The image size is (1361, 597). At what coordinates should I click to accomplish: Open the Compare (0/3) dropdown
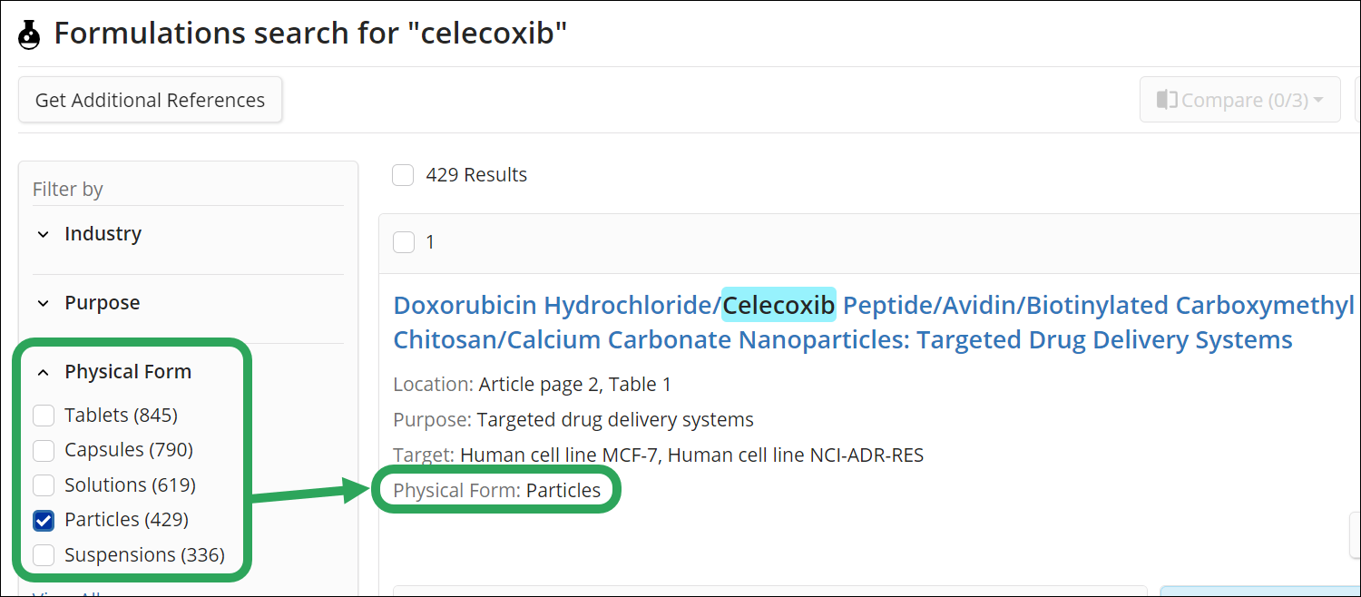pos(1239,100)
